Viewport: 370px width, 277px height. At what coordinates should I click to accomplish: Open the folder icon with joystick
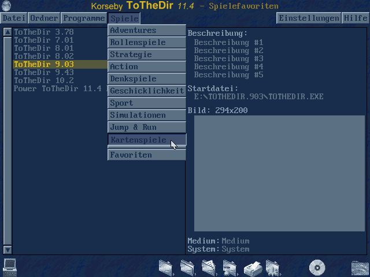pyautogui.click(x=230, y=268)
